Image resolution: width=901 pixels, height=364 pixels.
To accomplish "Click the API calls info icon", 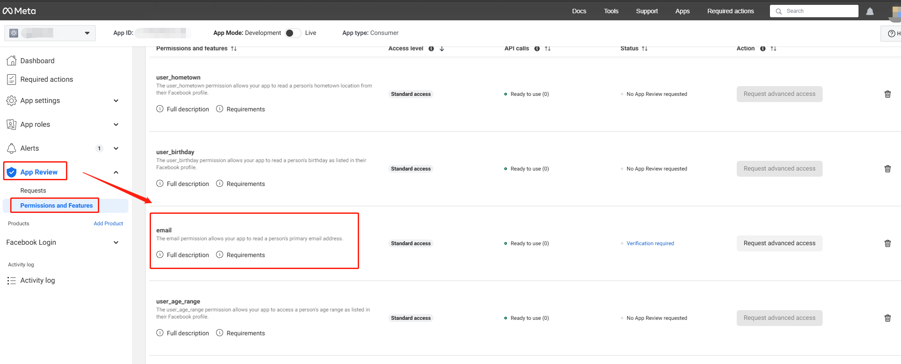I will point(537,49).
